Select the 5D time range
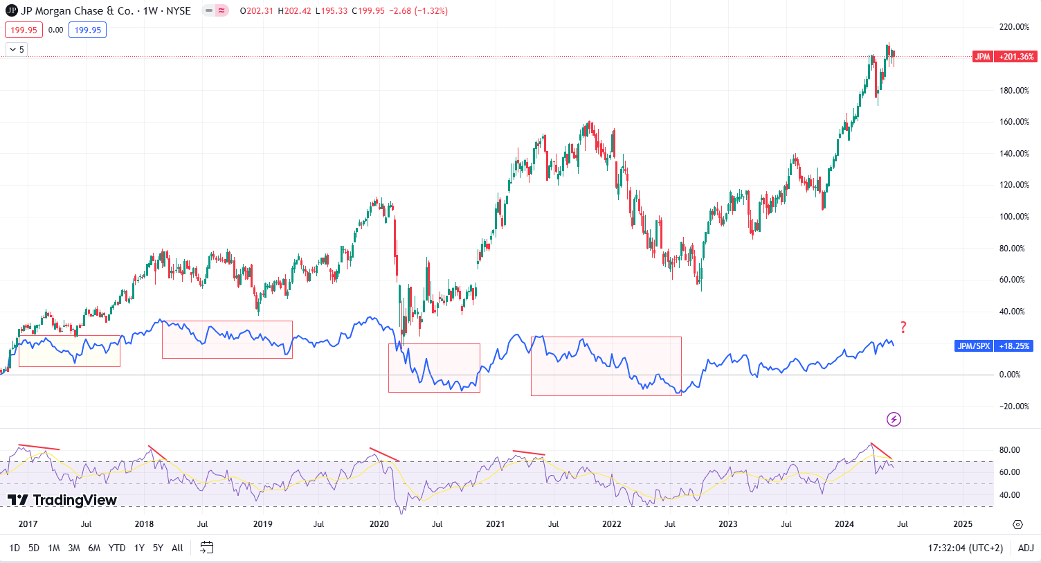 (34, 548)
